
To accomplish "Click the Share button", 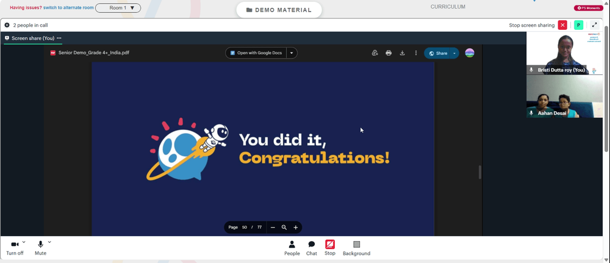I will [x=437, y=53].
